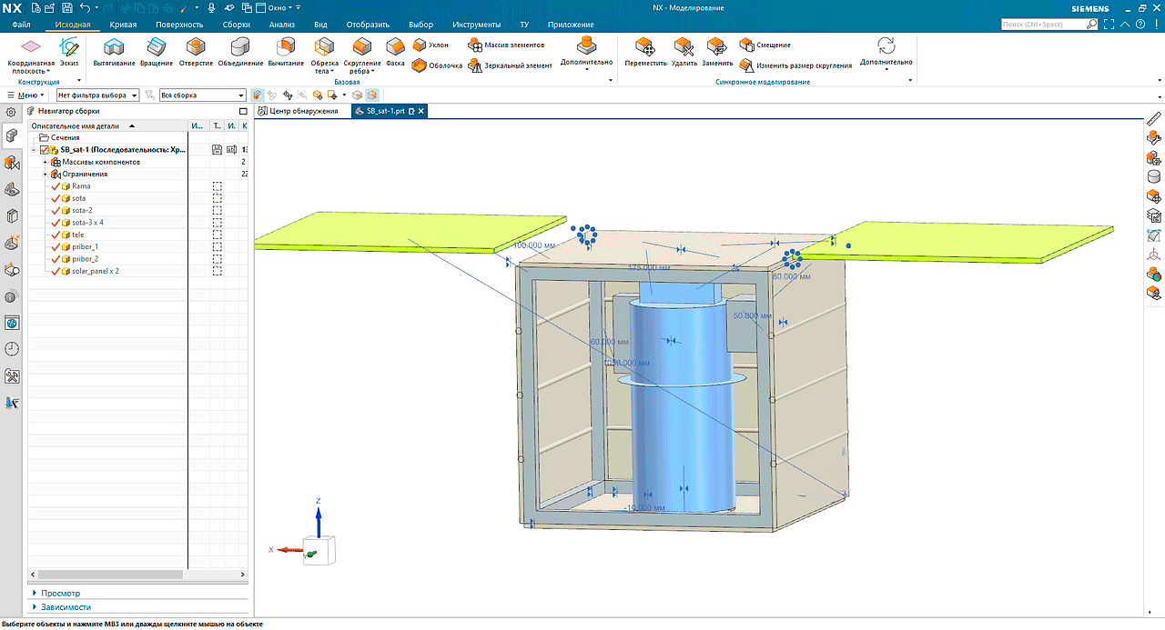Toggle the sota-2 component checkmark
This screenshot has width=1165, height=630.
pyautogui.click(x=56, y=210)
